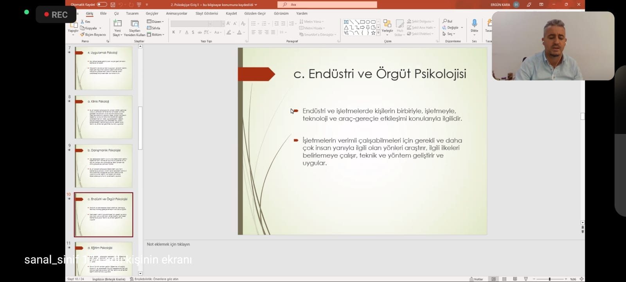Toggle text shadow S in Yazı Tipi

click(x=193, y=32)
